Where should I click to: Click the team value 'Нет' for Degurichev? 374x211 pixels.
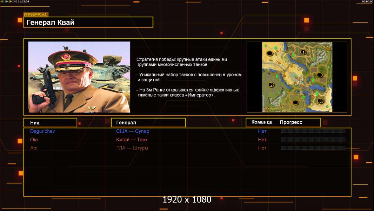(262, 131)
